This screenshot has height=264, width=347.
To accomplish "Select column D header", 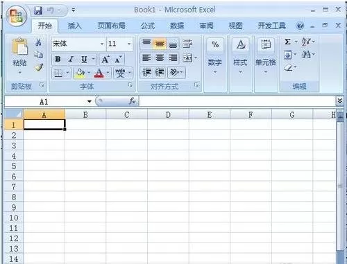I will [168, 114].
